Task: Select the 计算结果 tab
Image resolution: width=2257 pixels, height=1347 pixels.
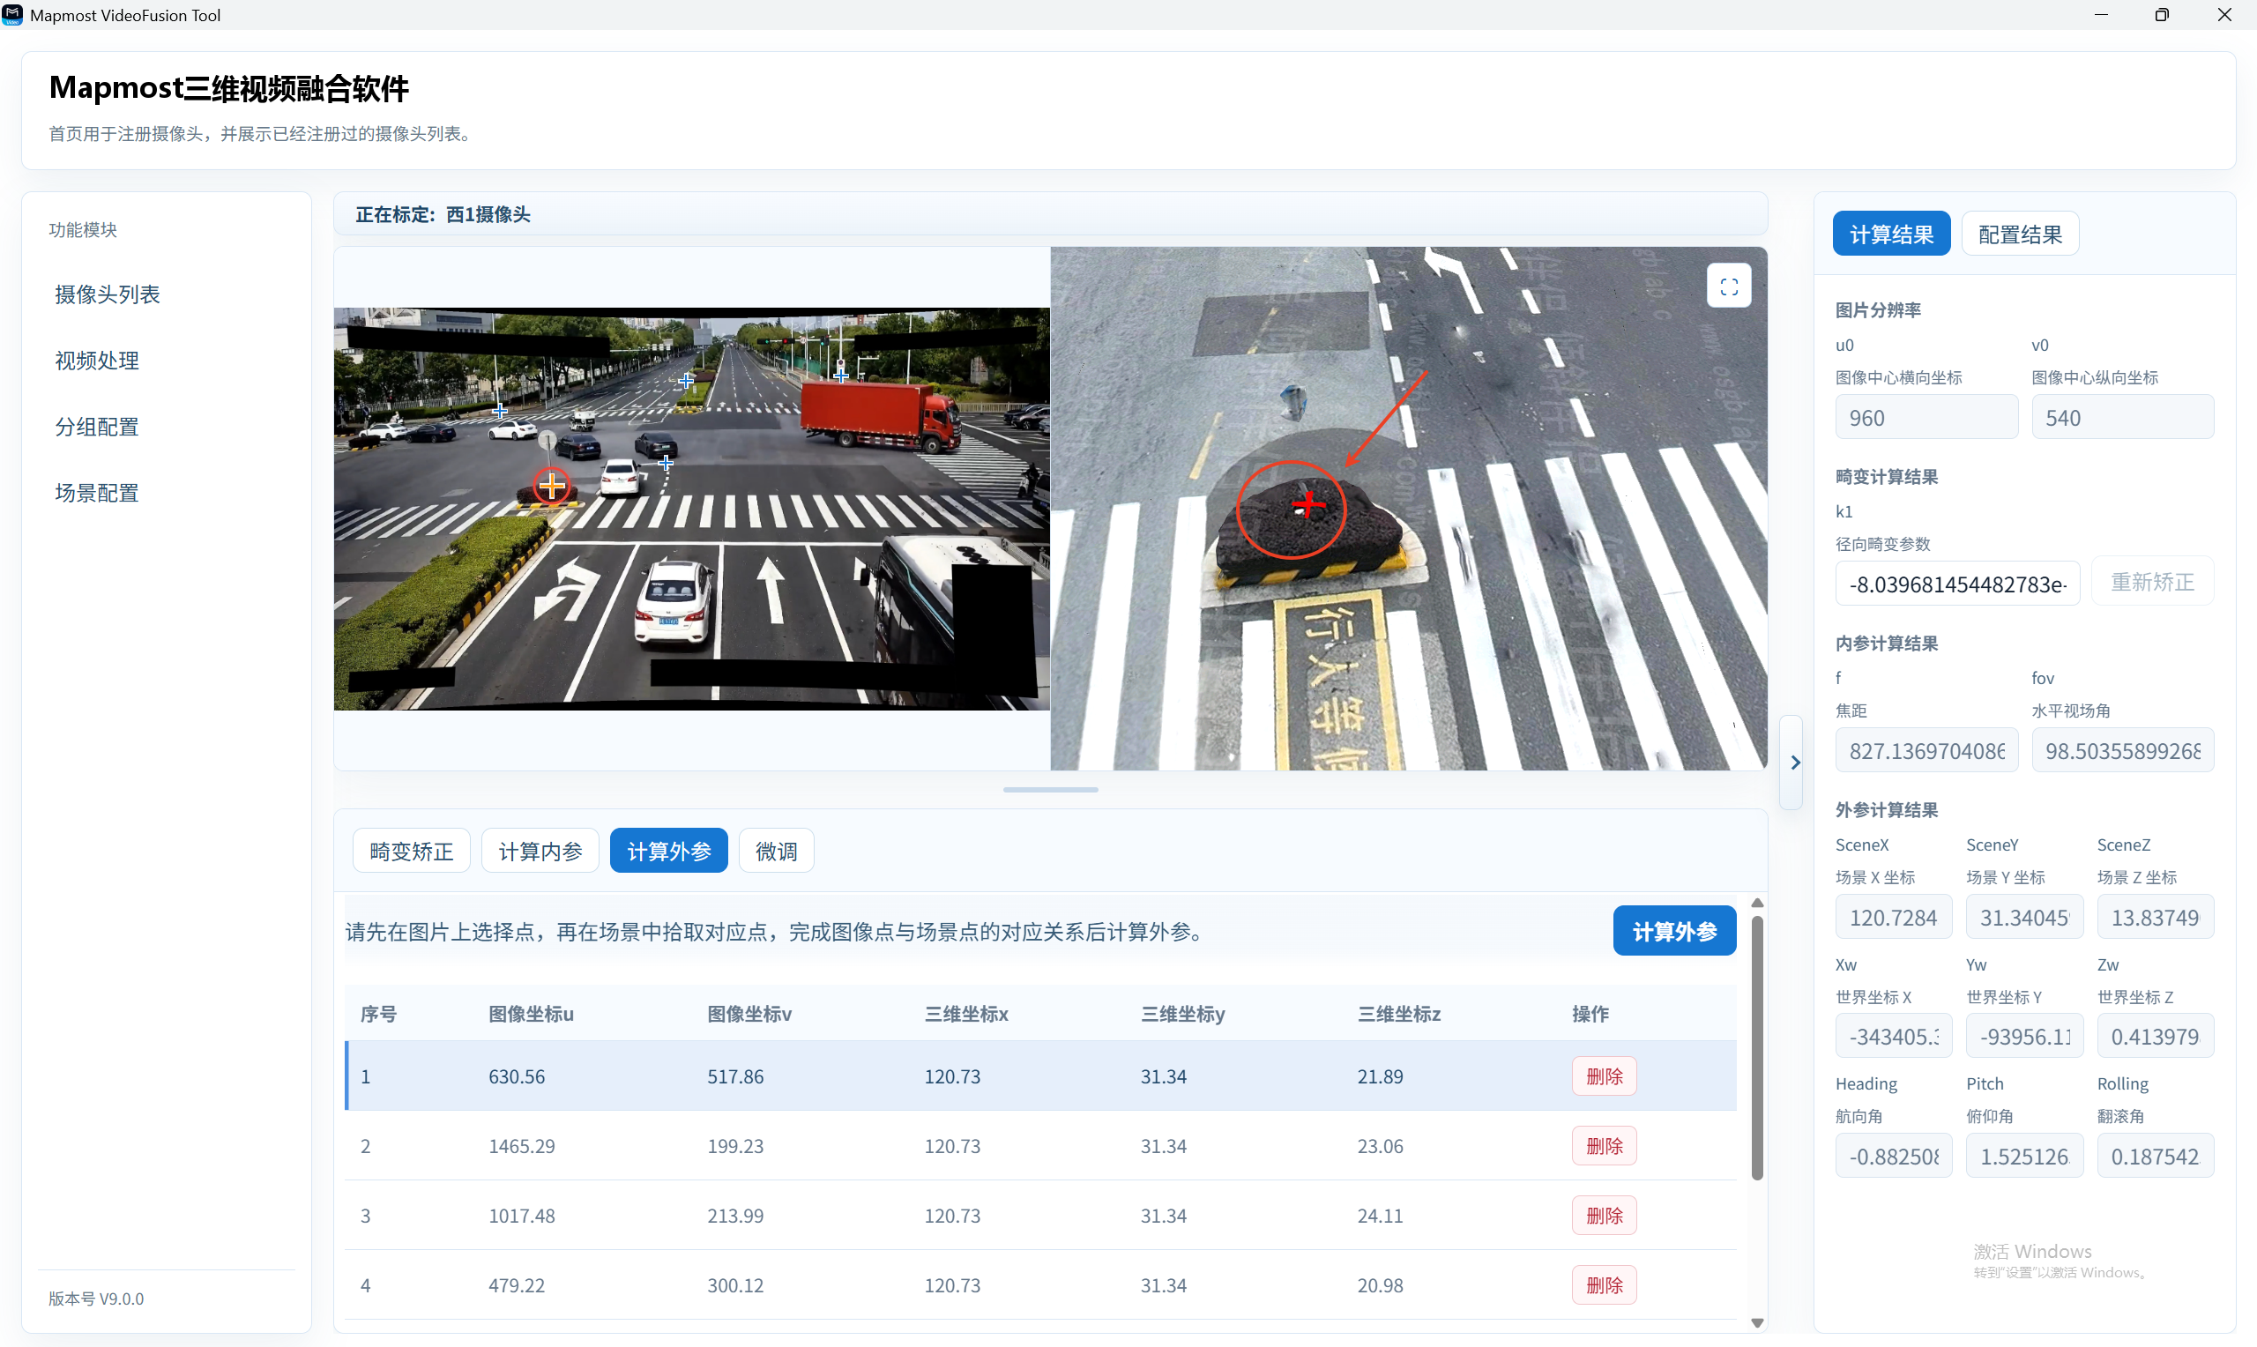Action: (x=1890, y=234)
